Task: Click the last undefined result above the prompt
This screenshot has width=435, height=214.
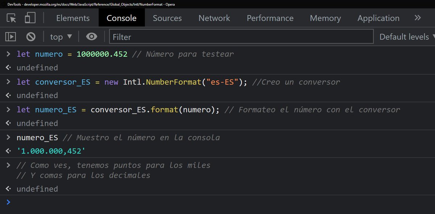Action: tap(37, 189)
